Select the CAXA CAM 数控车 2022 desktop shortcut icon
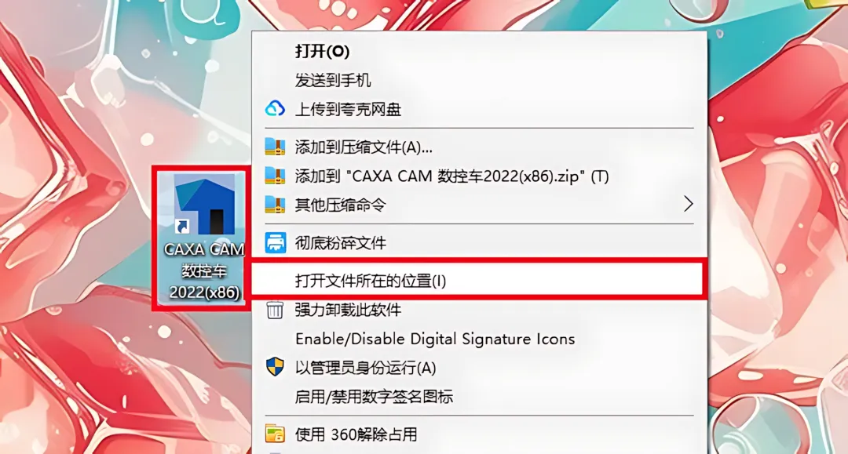 click(x=204, y=238)
